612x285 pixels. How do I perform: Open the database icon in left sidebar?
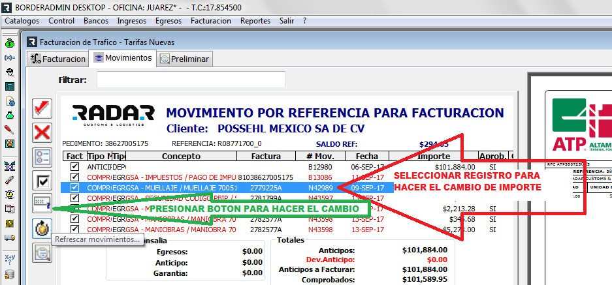[10, 275]
